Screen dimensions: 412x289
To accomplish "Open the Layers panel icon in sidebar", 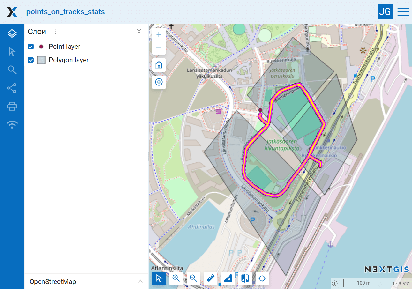I will click(x=12, y=33).
